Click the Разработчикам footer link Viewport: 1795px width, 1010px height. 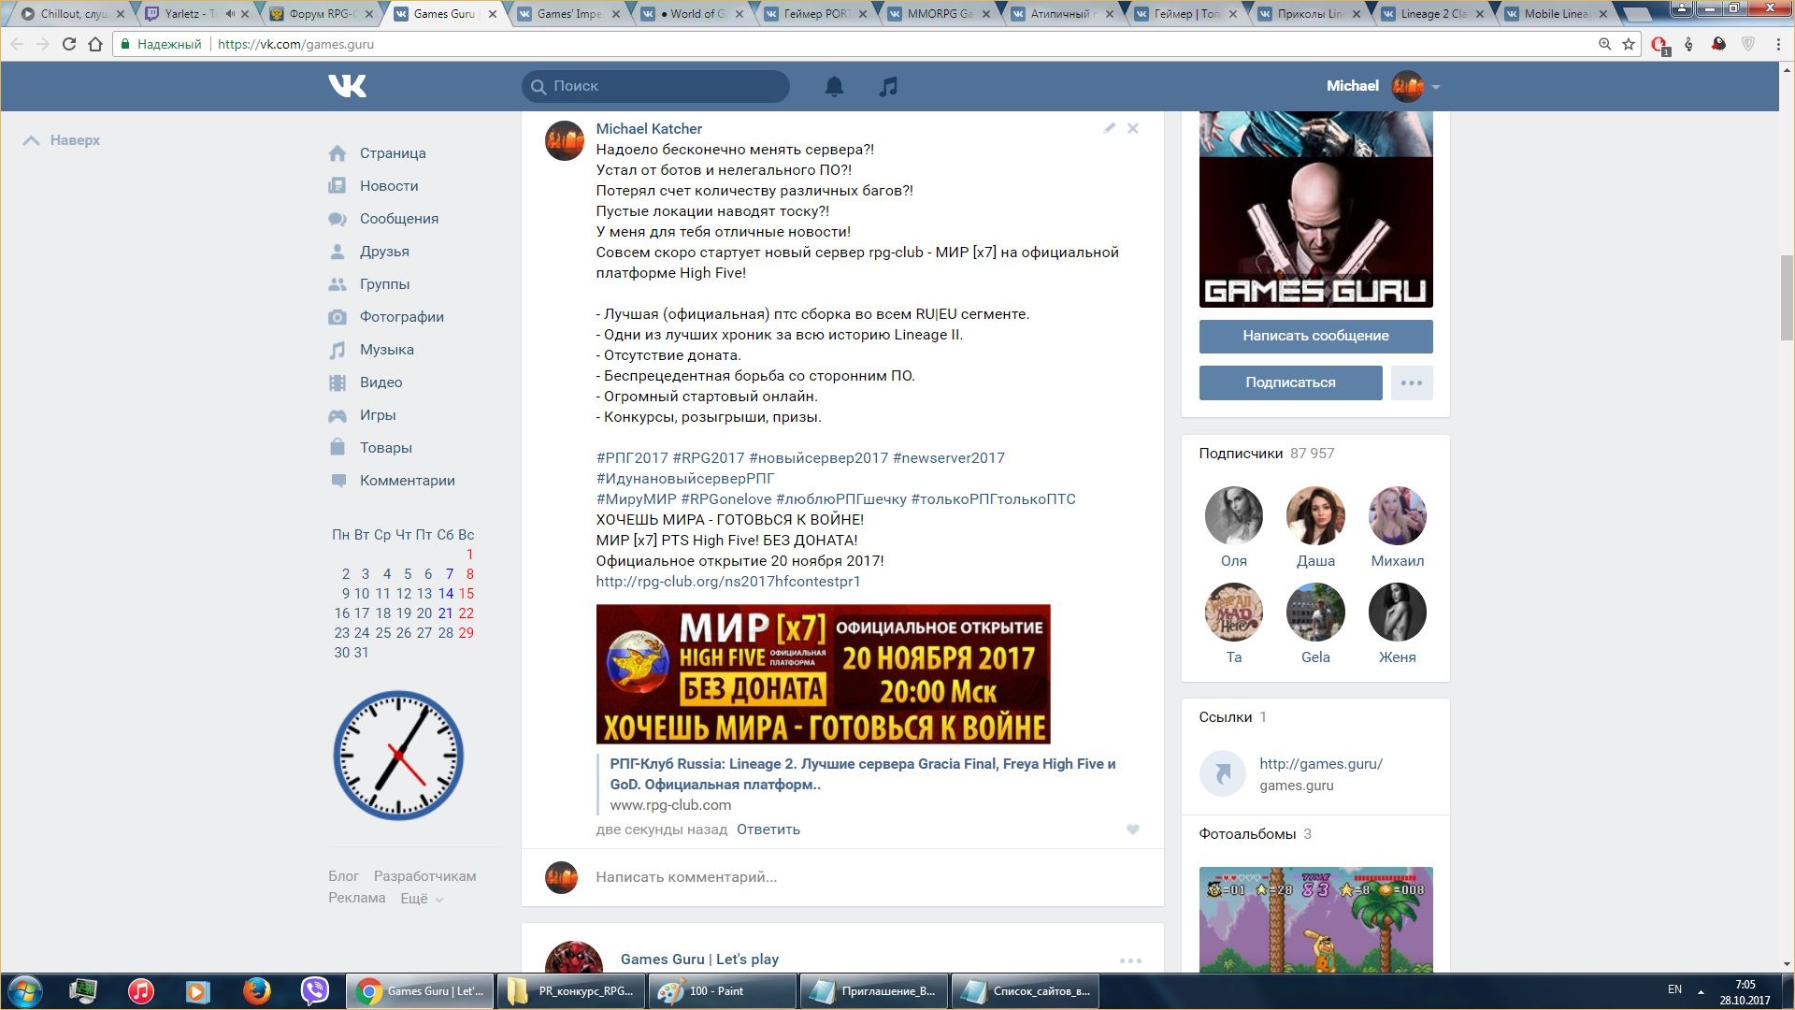[424, 876]
